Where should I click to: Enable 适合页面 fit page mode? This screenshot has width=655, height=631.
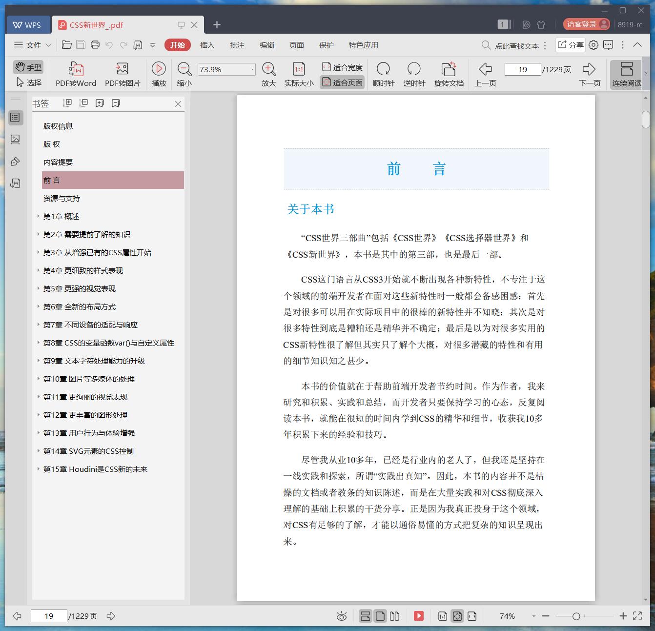[x=342, y=82]
